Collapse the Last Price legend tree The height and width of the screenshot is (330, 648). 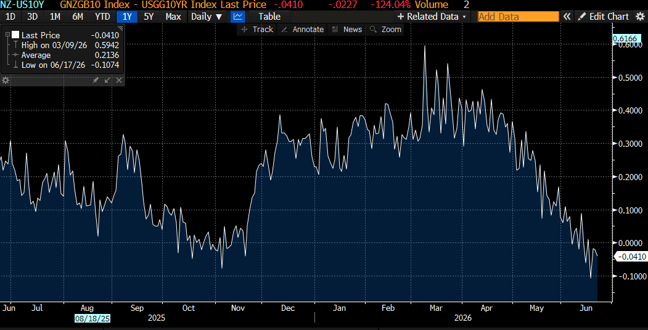(x=7, y=35)
